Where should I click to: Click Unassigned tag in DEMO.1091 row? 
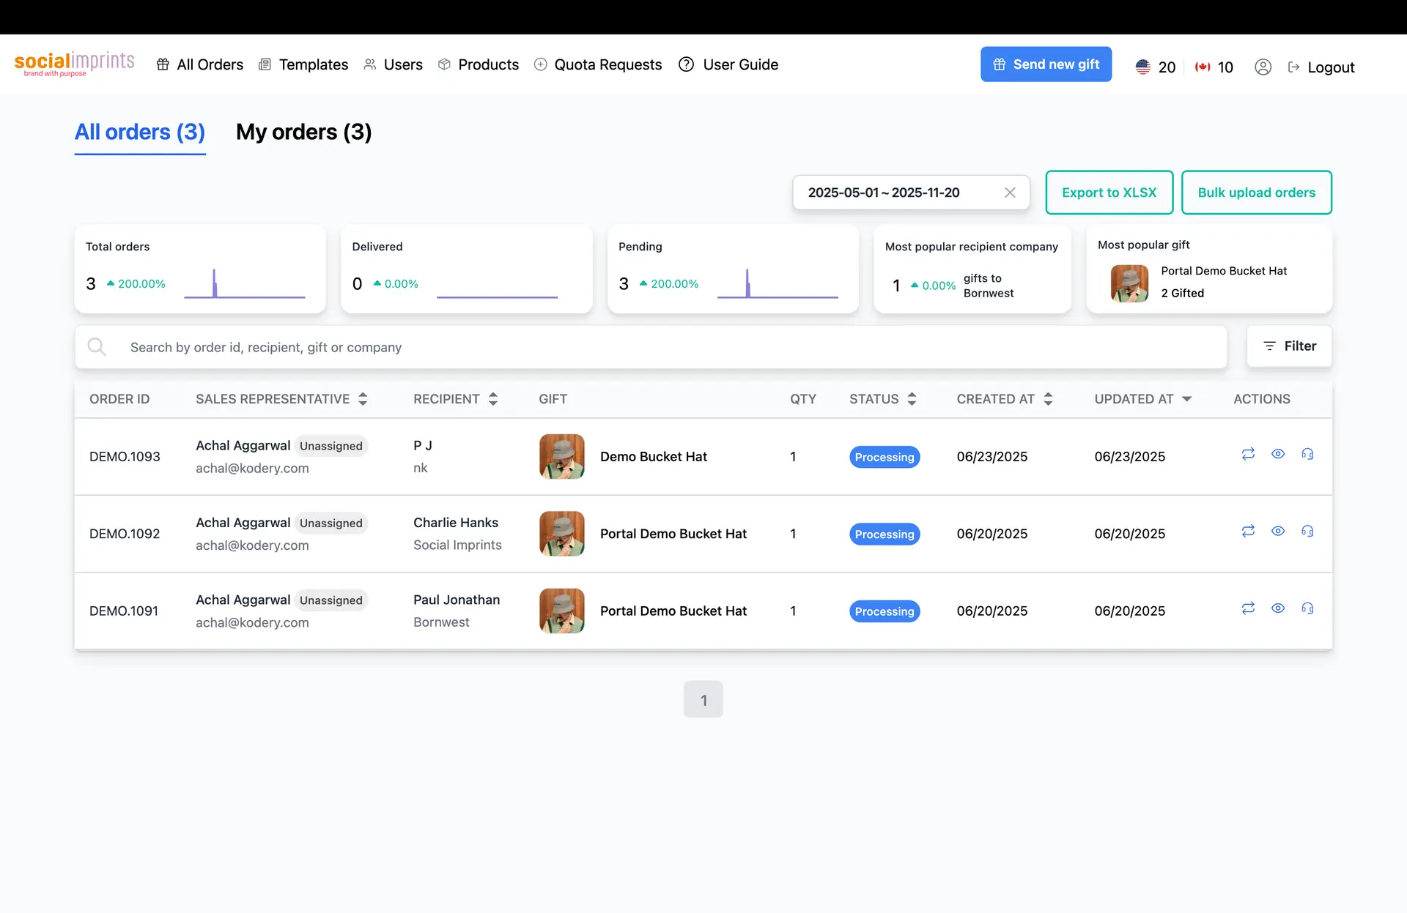331,600
